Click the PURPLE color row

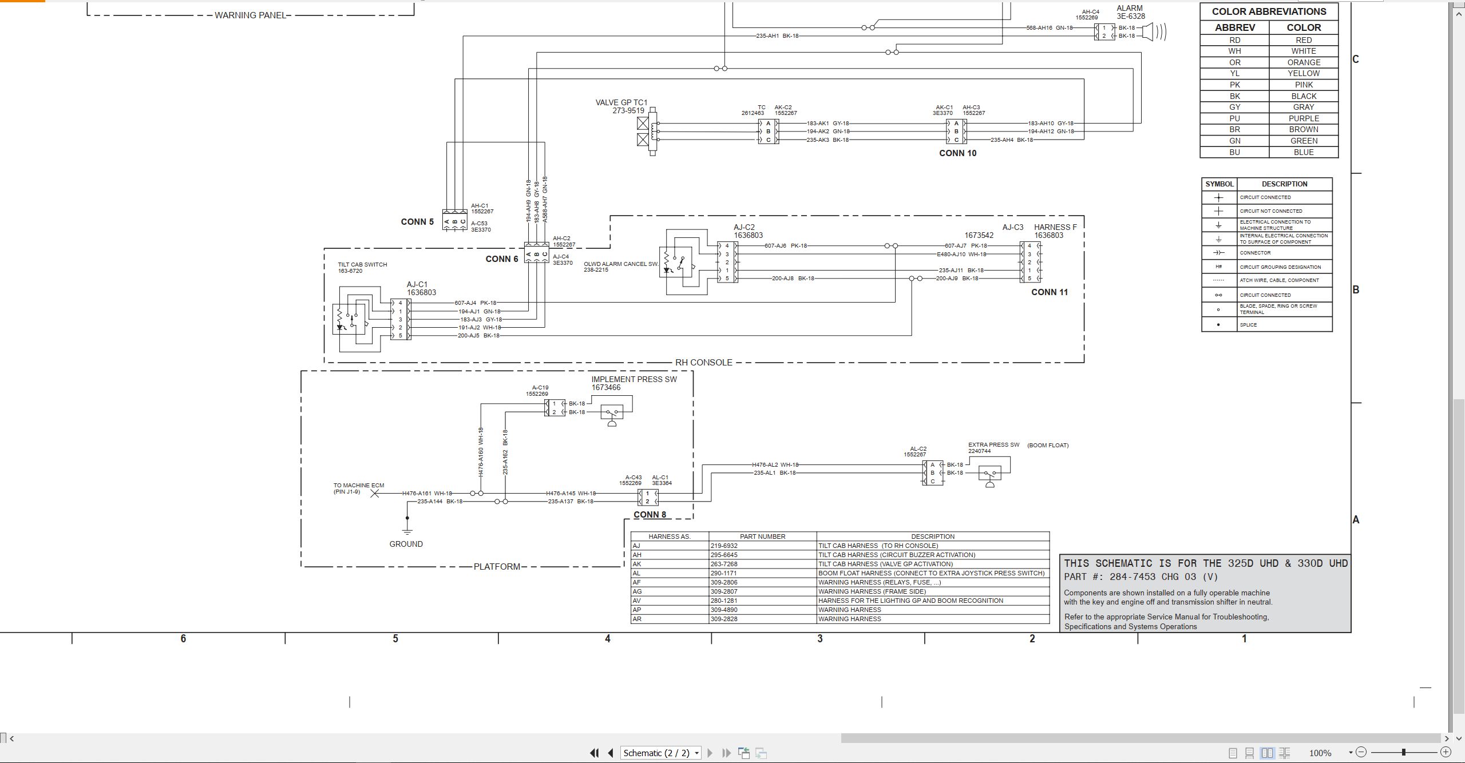coord(1269,118)
